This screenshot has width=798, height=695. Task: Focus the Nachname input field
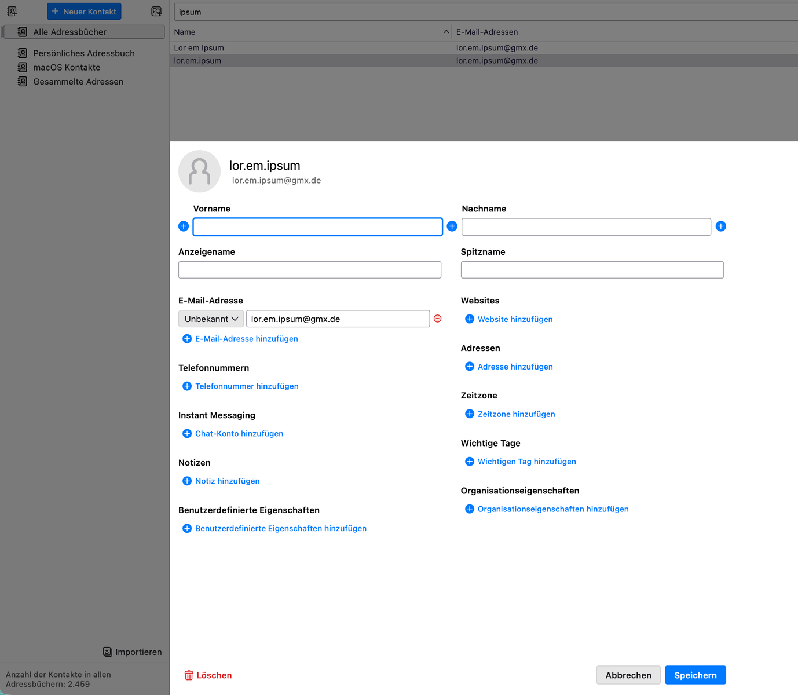586,227
